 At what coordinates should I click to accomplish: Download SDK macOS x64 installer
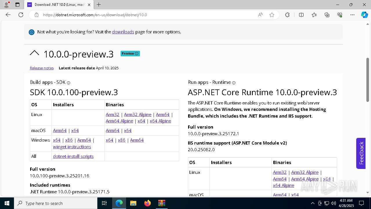75,131
